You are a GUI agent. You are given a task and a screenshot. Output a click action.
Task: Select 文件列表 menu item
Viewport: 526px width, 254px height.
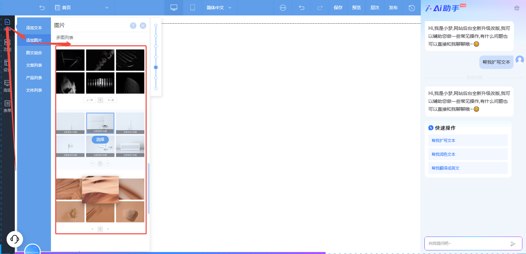[x=34, y=90]
